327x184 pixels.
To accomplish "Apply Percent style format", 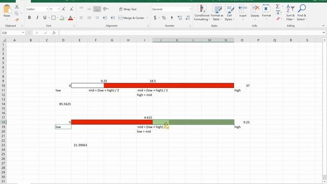I will pos(164,18).
